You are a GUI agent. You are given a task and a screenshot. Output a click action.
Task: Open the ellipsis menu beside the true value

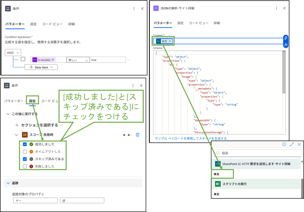click(x=129, y=60)
